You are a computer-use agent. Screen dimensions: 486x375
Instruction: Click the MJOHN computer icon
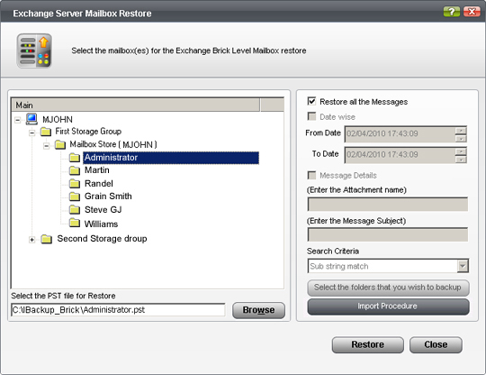pyautogui.click(x=31, y=119)
